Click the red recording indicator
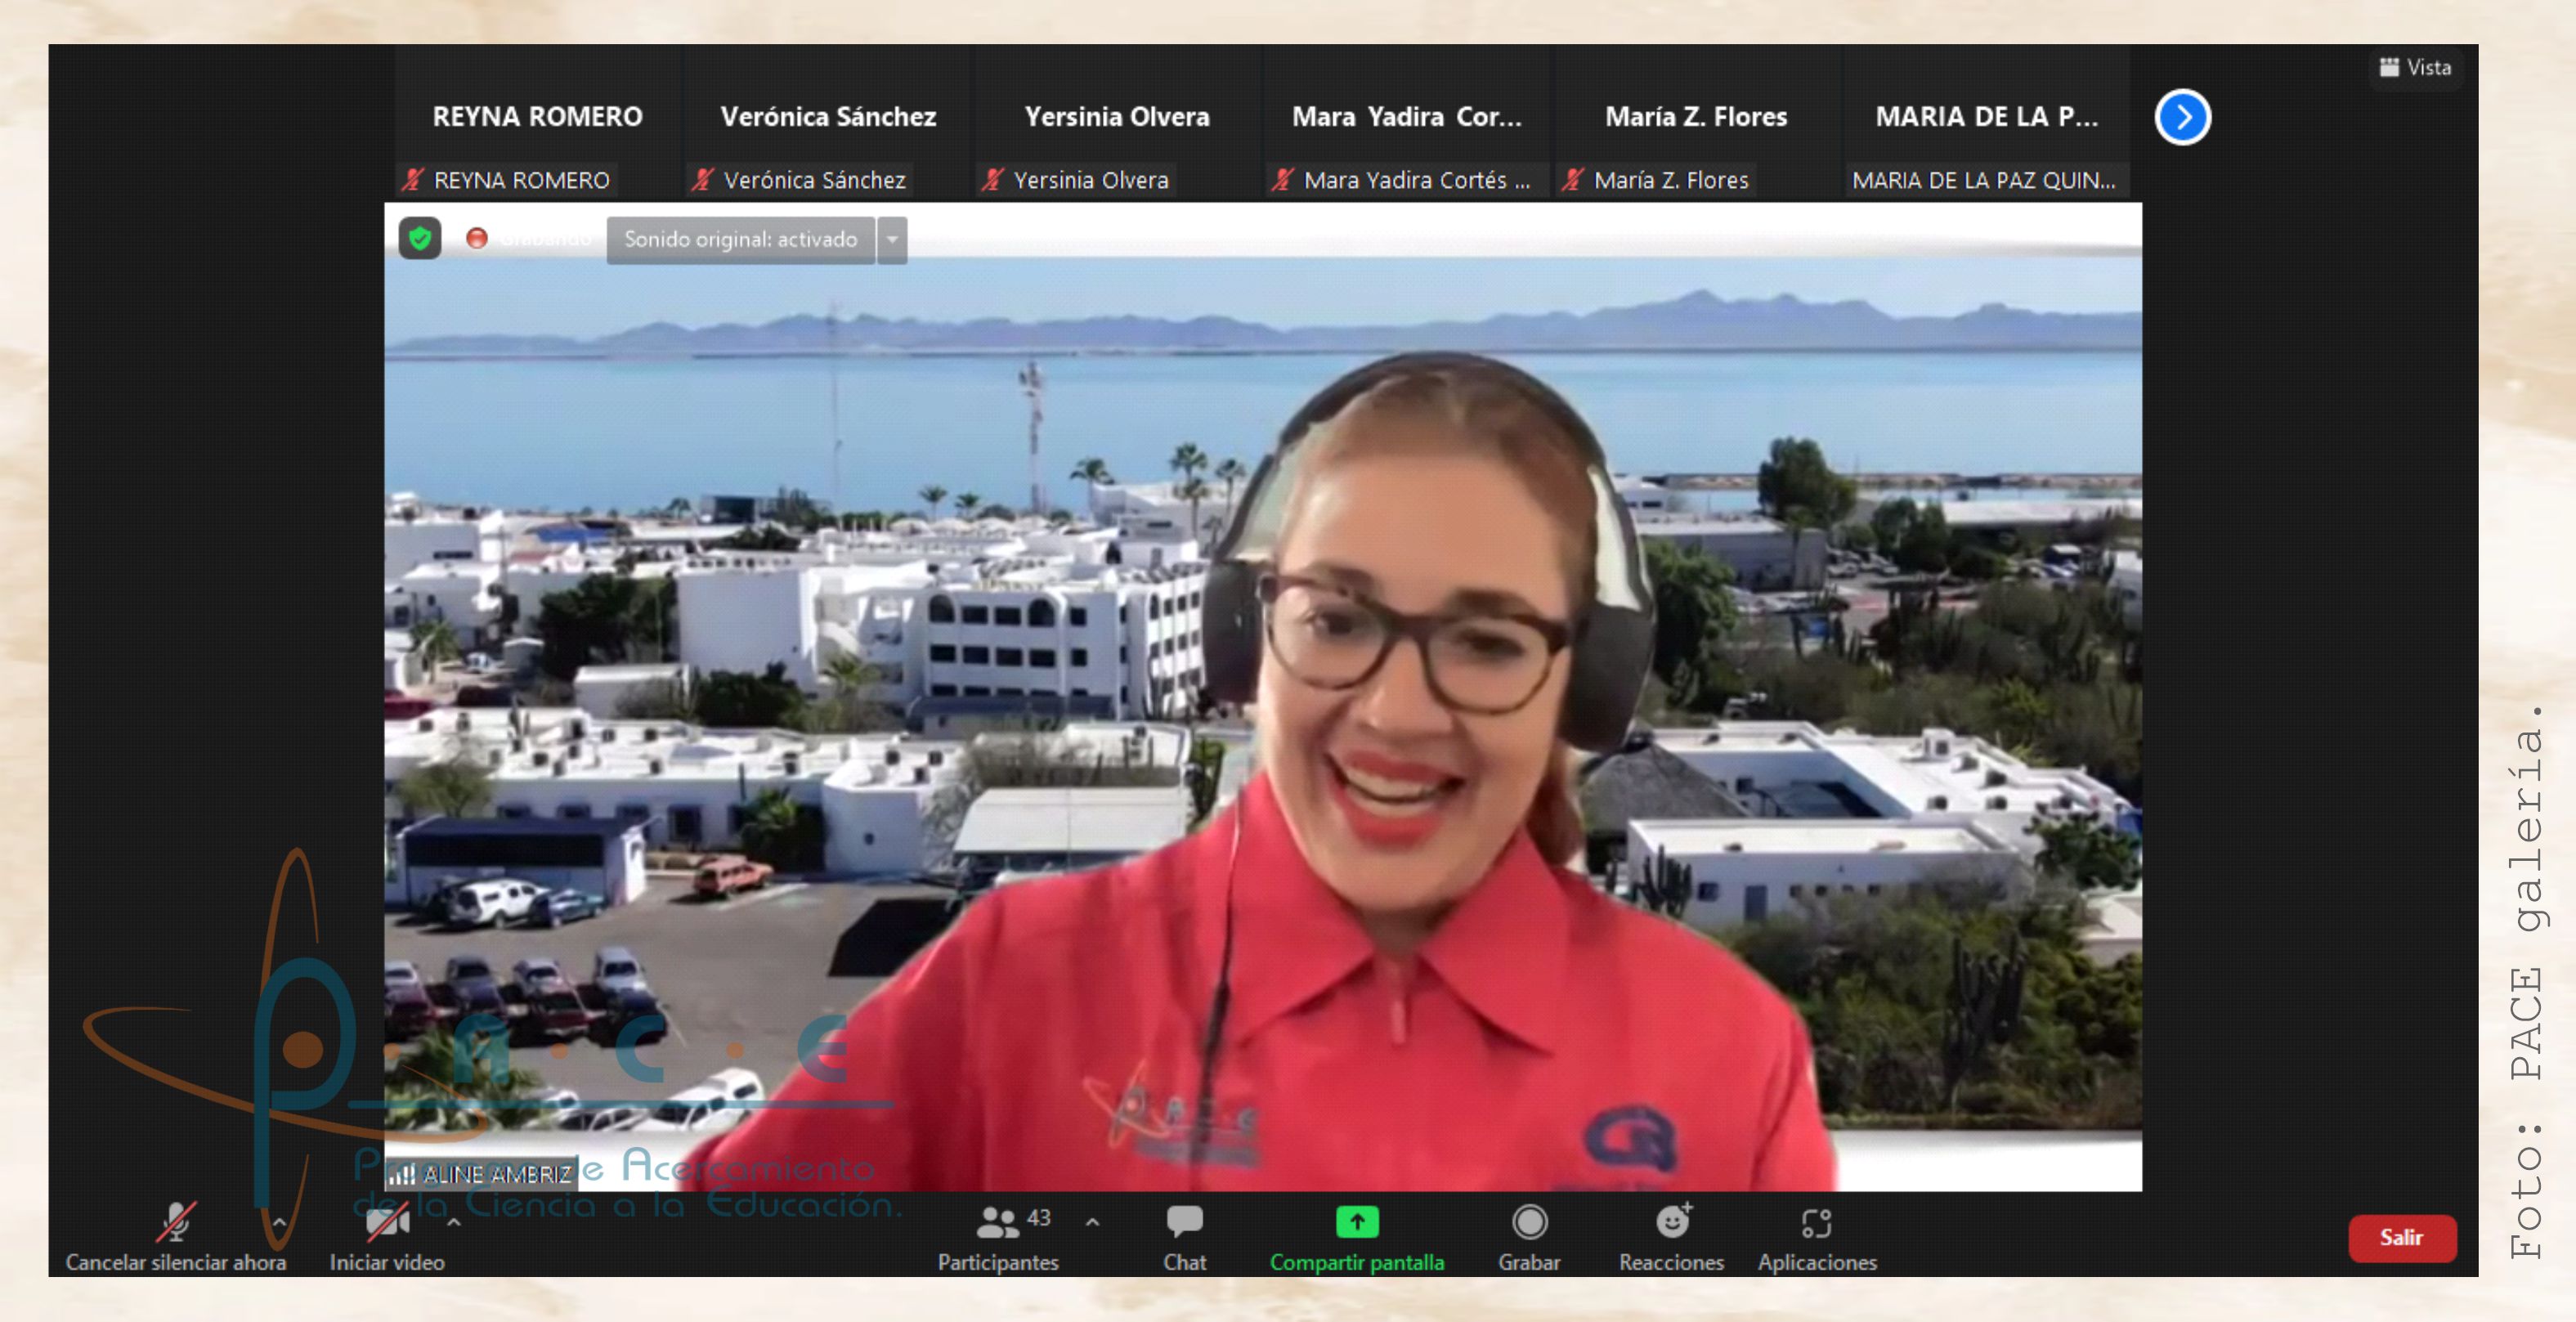This screenshot has height=1322, width=2576. (x=477, y=239)
